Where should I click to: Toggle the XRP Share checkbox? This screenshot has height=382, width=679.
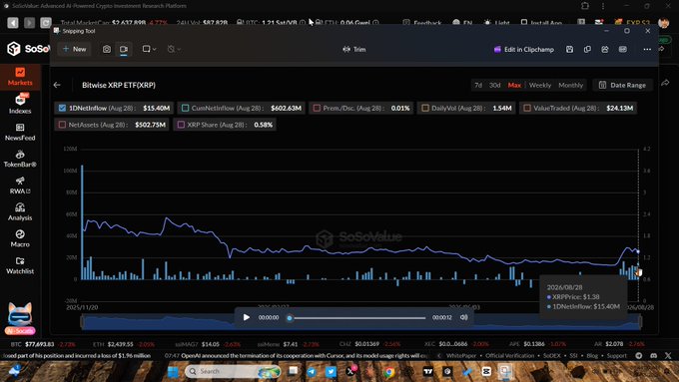[181, 125]
